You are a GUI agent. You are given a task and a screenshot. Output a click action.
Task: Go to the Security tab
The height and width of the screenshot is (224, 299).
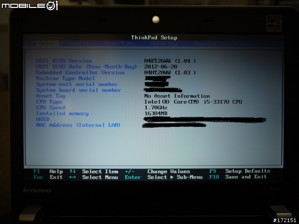click(164, 43)
